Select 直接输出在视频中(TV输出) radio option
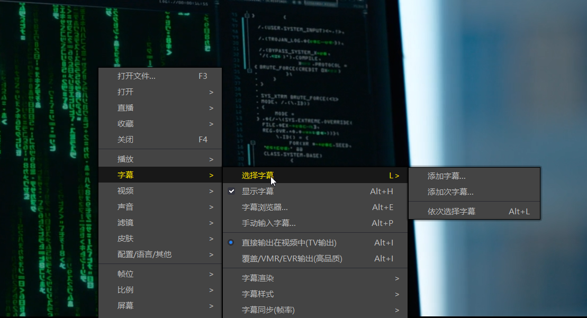The height and width of the screenshot is (318, 587). click(x=315, y=242)
